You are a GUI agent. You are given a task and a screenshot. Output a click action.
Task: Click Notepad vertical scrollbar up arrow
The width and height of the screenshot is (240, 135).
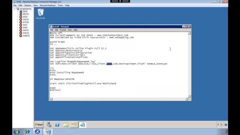point(189,33)
